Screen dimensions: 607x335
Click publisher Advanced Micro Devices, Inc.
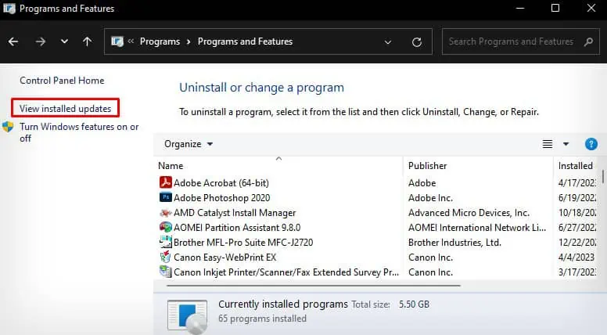469,213
